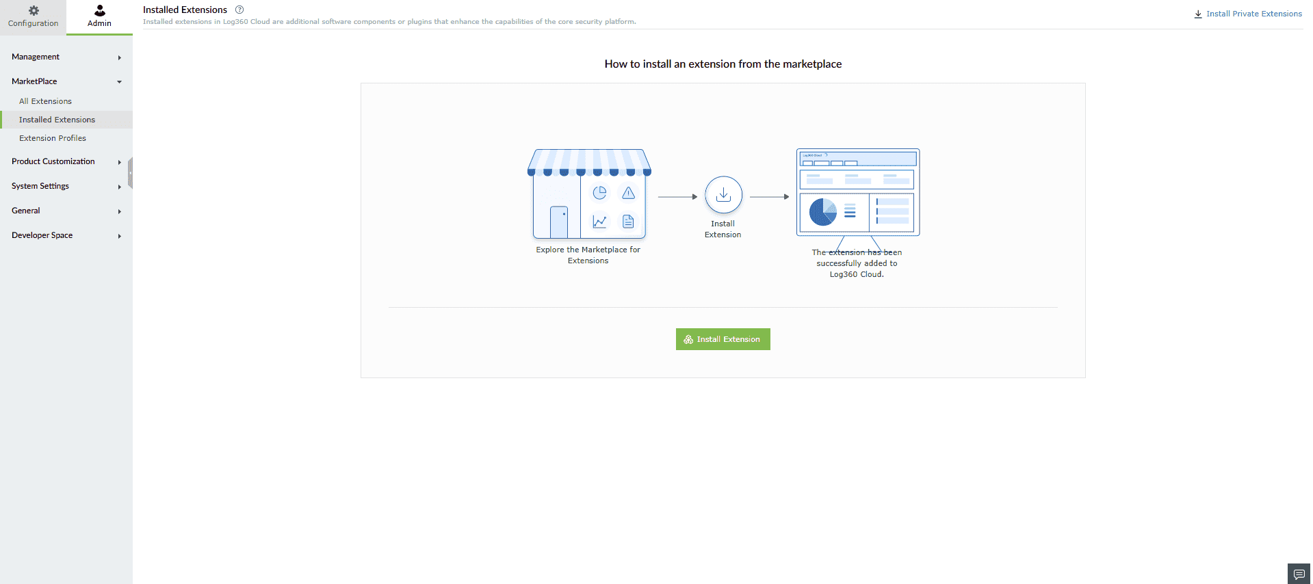Click the 'How to install an extension' heading
The height and width of the screenshot is (584, 1313).
click(x=723, y=64)
